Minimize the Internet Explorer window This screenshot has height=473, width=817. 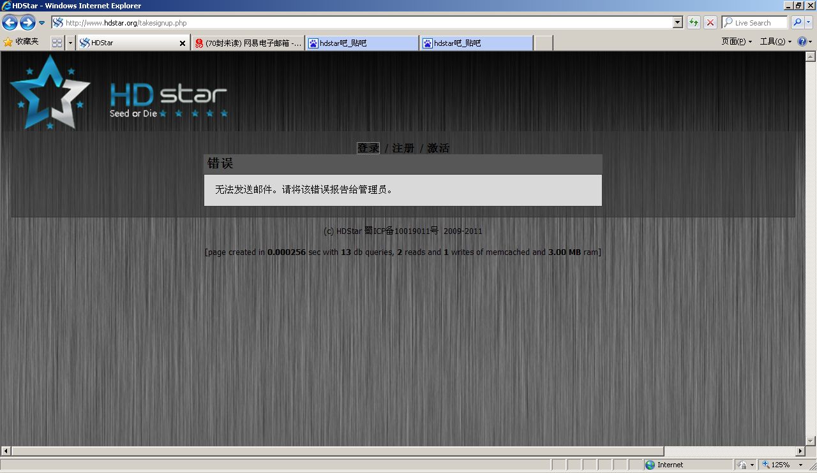[x=789, y=6]
